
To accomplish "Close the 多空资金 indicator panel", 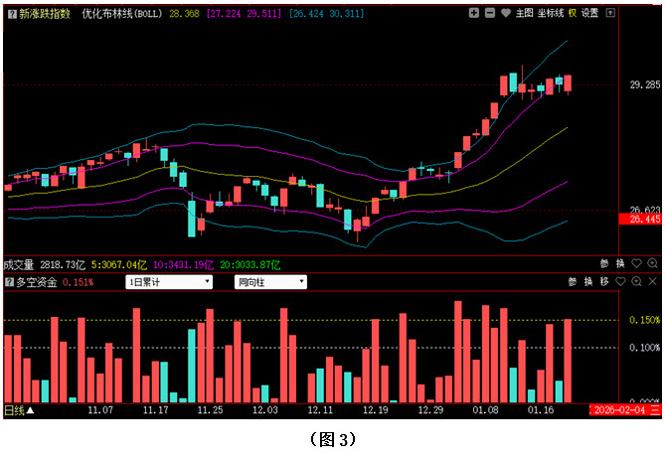I will 652,282.
